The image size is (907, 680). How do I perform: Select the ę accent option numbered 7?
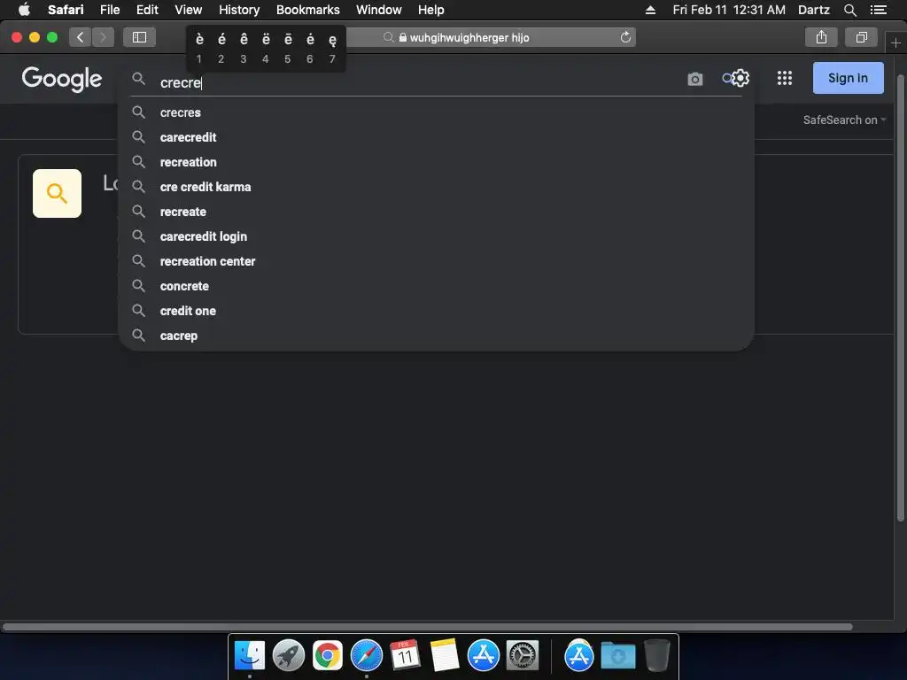click(x=332, y=48)
